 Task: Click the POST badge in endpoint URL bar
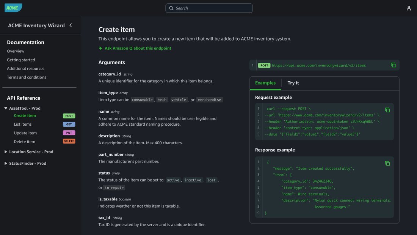coord(264,65)
